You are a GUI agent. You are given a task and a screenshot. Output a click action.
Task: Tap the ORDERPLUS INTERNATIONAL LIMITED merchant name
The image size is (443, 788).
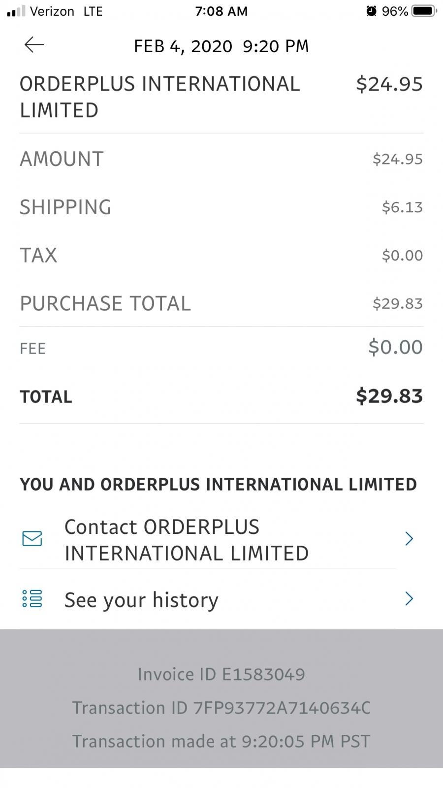tap(159, 97)
